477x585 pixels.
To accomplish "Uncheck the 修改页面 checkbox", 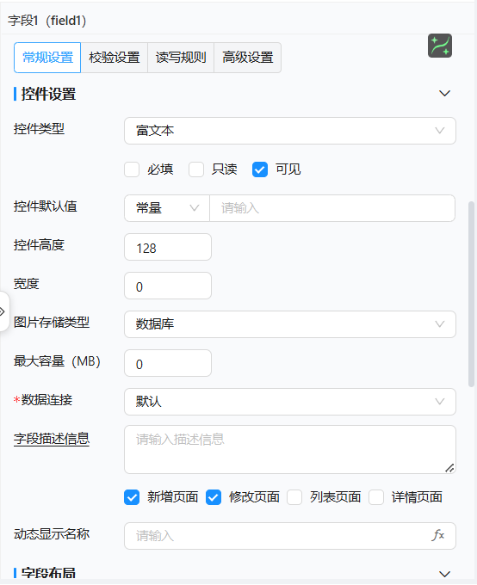I will [214, 497].
